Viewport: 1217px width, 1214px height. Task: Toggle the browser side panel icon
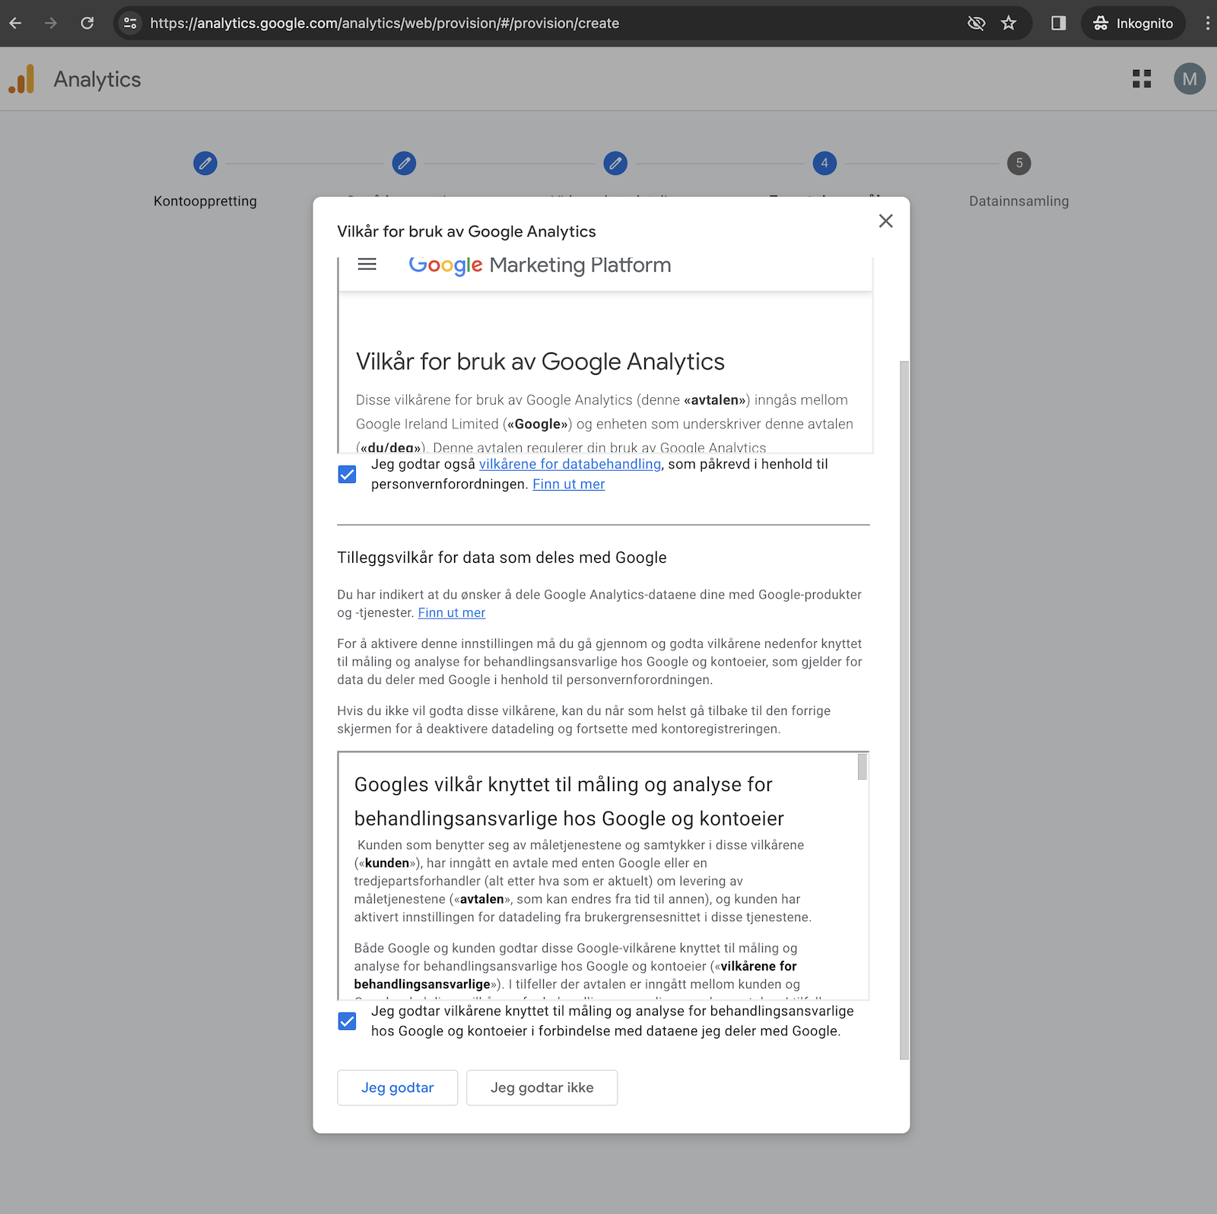pyautogui.click(x=1058, y=23)
